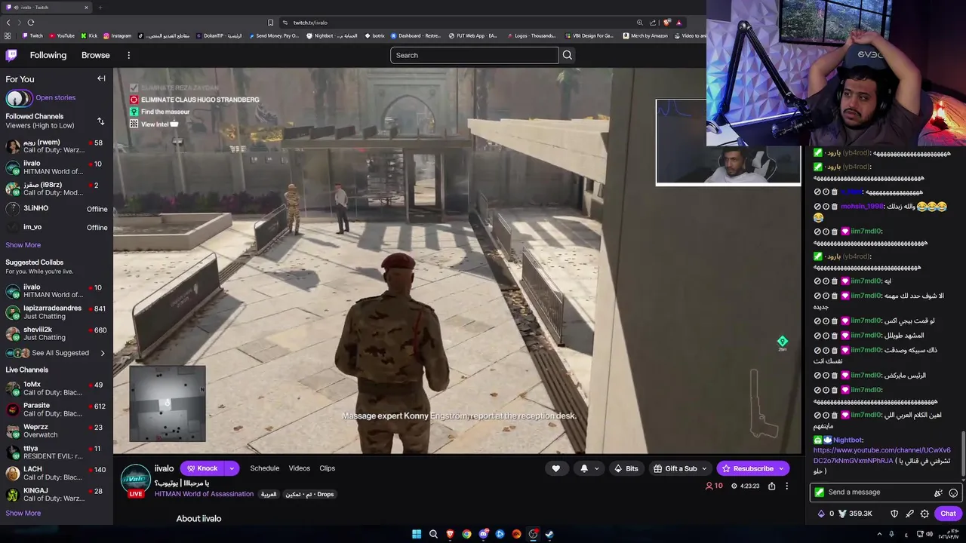The image size is (966, 543).
Task: Open iivalo's channel avatar
Action: [136, 477]
